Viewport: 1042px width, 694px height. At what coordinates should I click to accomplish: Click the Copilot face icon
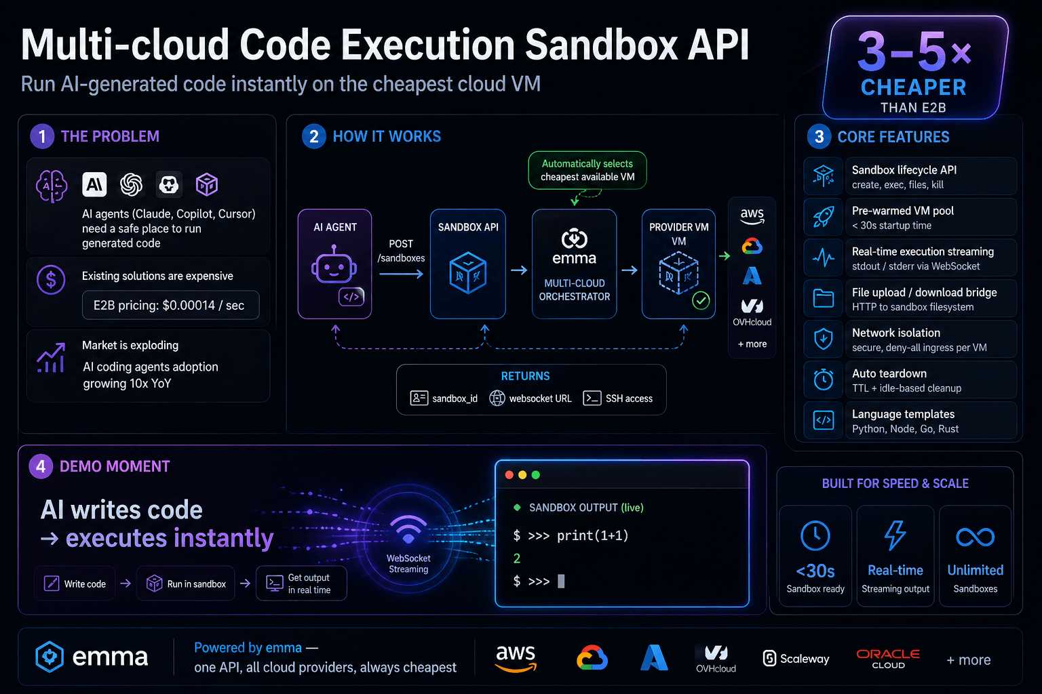pyautogui.click(x=168, y=184)
